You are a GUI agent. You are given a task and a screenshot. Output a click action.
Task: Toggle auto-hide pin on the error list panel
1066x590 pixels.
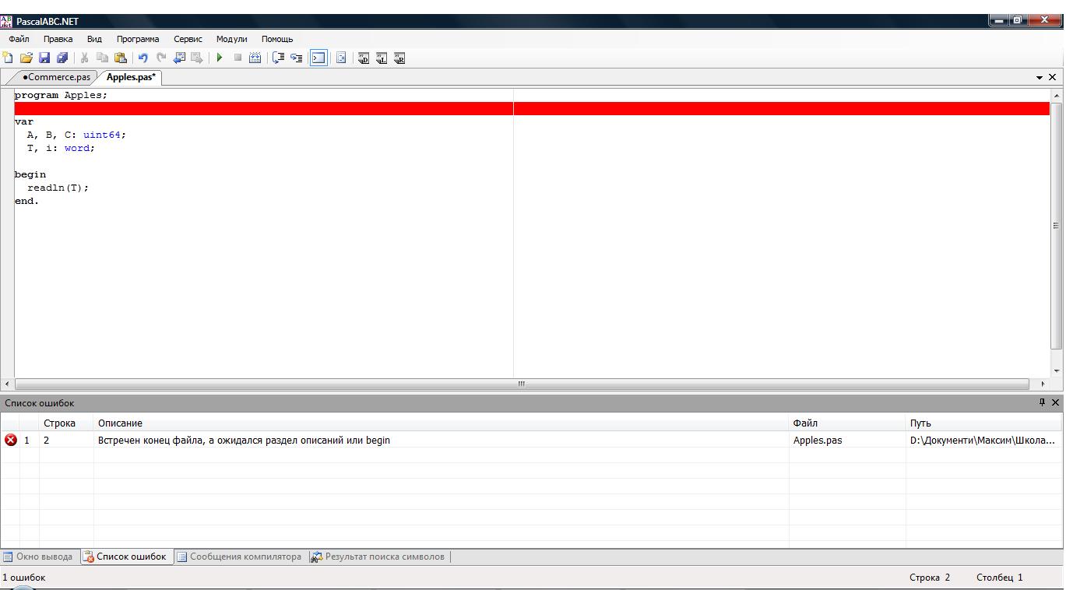click(1042, 402)
